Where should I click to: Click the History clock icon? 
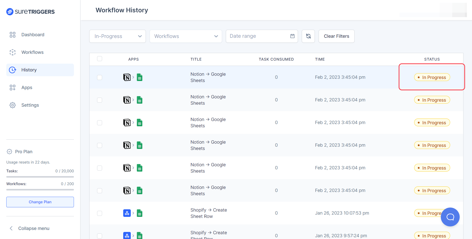[x=13, y=70]
